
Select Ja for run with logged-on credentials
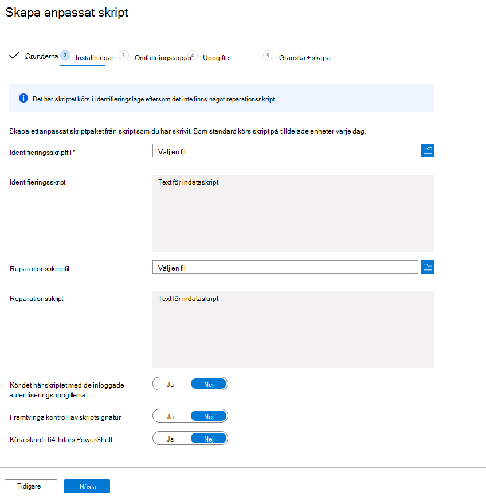[x=170, y=385]
